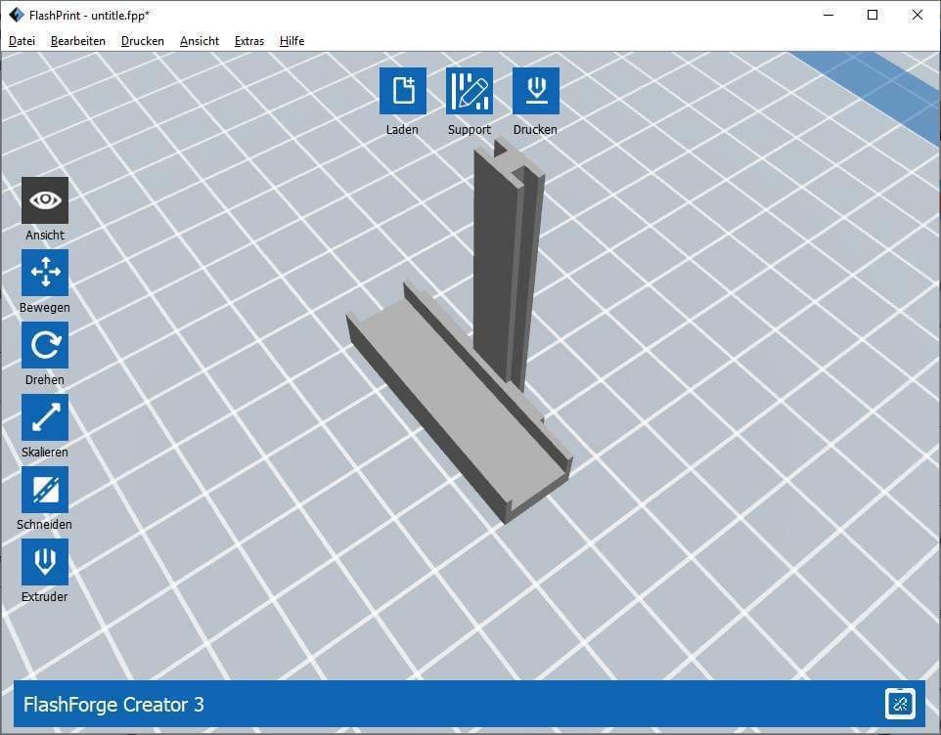Screen dimensions: 941x735
Task: Close the FlashPrint window
Action: pyautogui.click(x=917, y=15)
